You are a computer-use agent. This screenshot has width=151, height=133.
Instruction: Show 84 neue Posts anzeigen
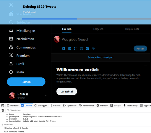[100, 57]
